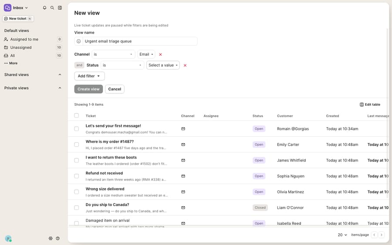This screenshot has width=392, height=245.
Task: Open the Inbox dropdown in the sidebar header
Action: (x=20, y=8)
